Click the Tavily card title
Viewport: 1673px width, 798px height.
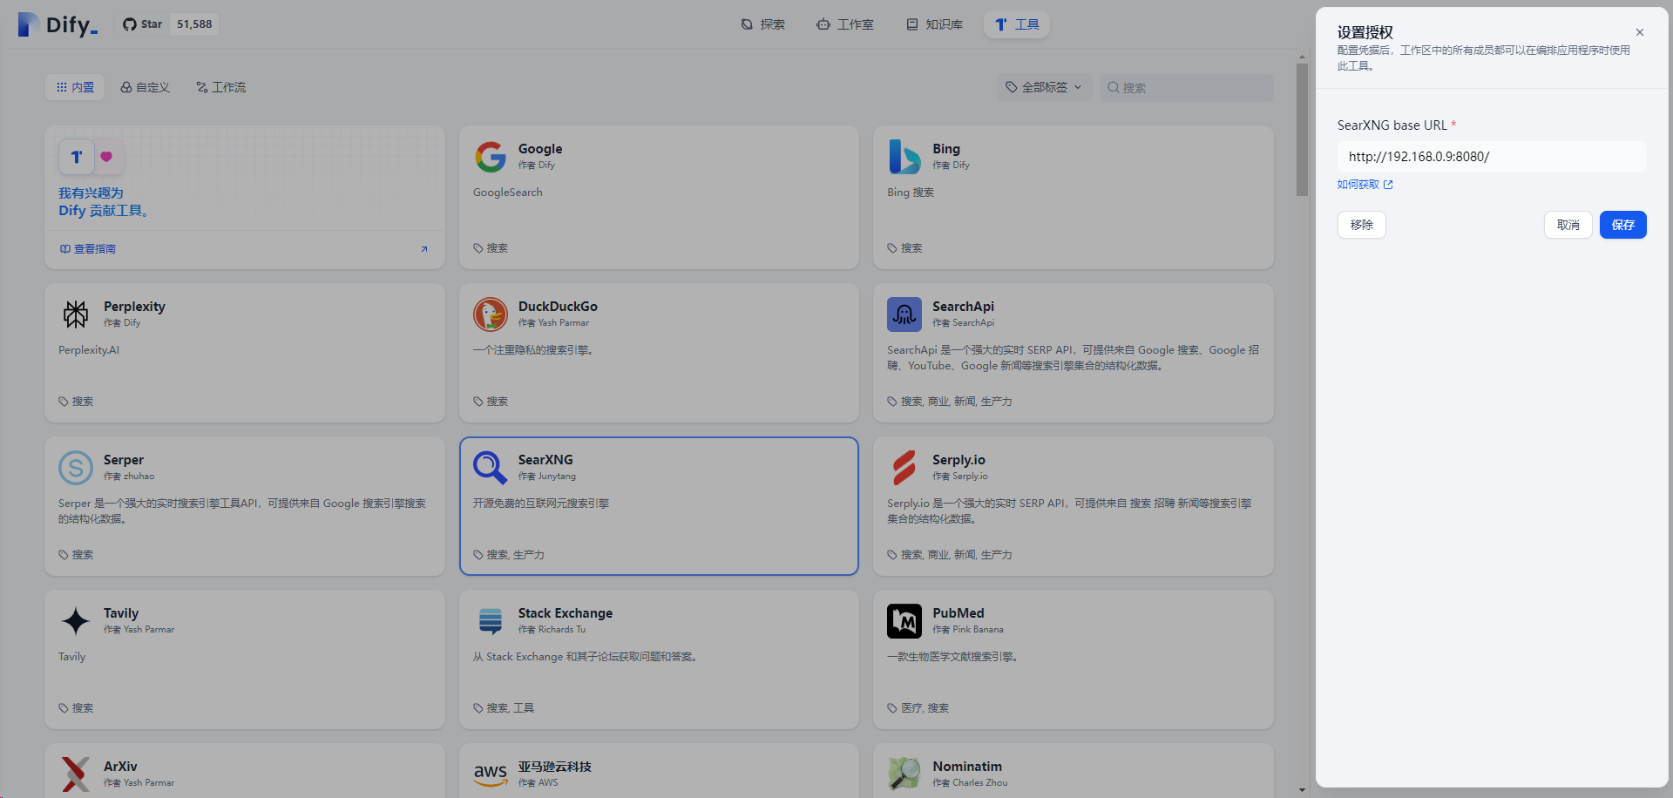tap(121, 613)
